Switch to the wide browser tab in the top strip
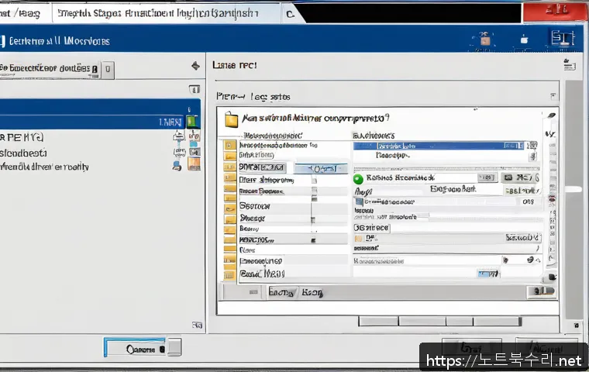 [x=167, y=13]
